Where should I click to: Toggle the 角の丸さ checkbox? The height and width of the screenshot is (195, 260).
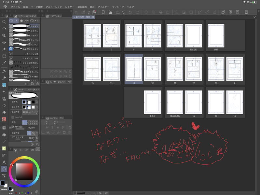pyautogui.click(x=13, y=127)
